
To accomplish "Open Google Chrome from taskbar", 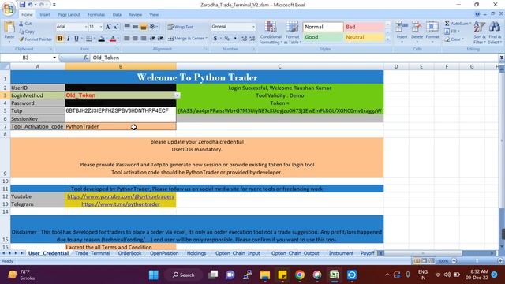I will [300, 275].
